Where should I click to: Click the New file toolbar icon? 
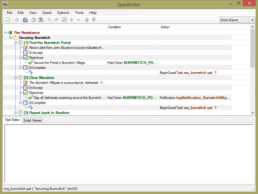coord(8,20)
